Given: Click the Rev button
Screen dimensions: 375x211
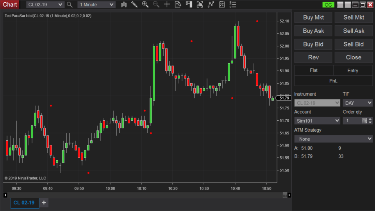Looking at the screenshot, I should coord(313,57).
